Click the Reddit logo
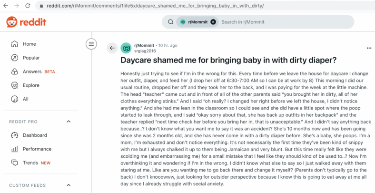This screenshot has width=375, height=193. (26, 22)
